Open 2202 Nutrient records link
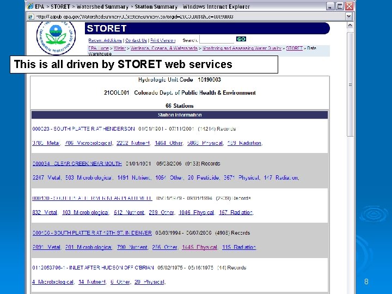Screen dimensions: 392x294 coord(133,143)
